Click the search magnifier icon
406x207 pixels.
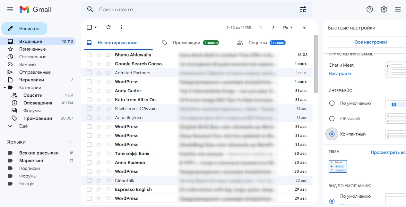[x=90, y=9]
